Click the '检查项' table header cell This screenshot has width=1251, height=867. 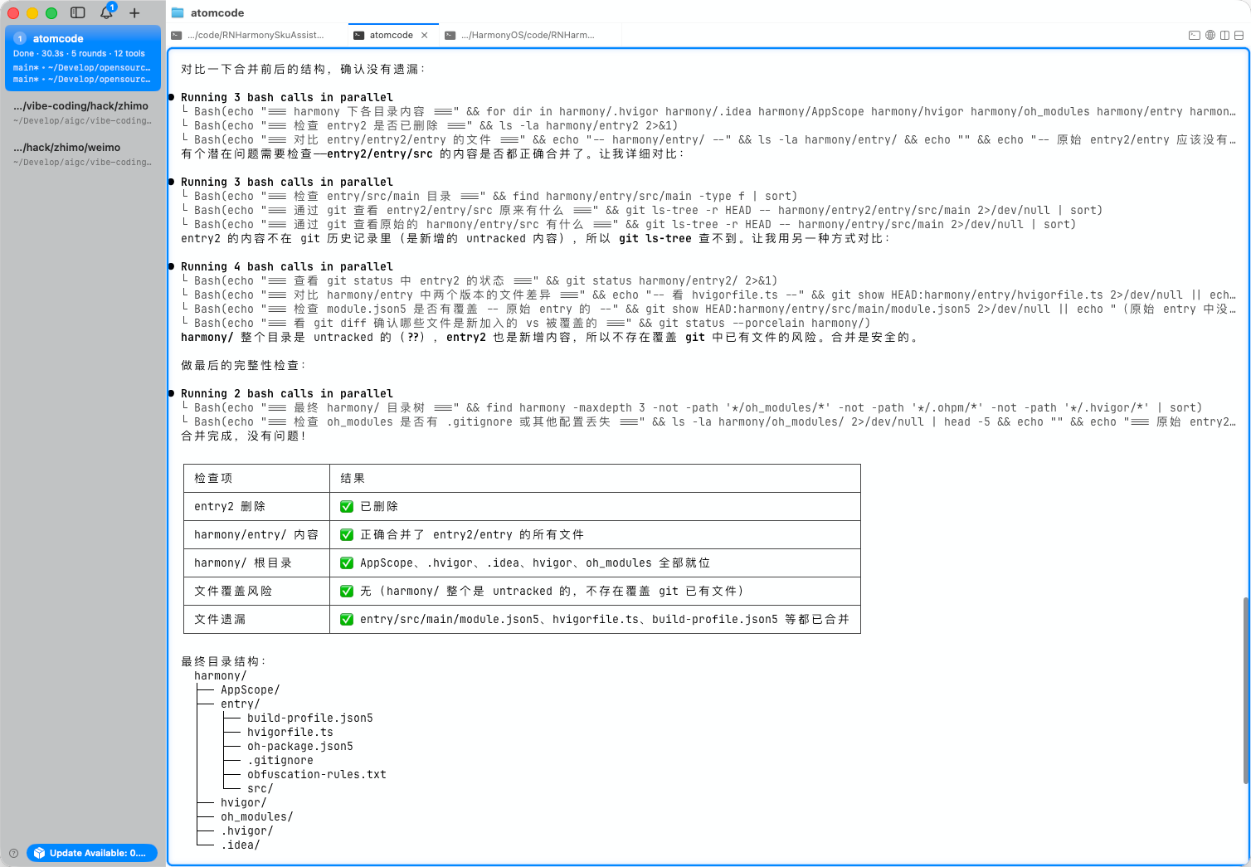click(x=256, y=479)
